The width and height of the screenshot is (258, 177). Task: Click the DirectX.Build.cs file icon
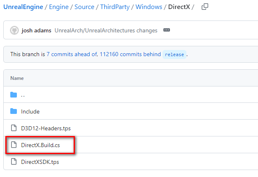[14, 145]
